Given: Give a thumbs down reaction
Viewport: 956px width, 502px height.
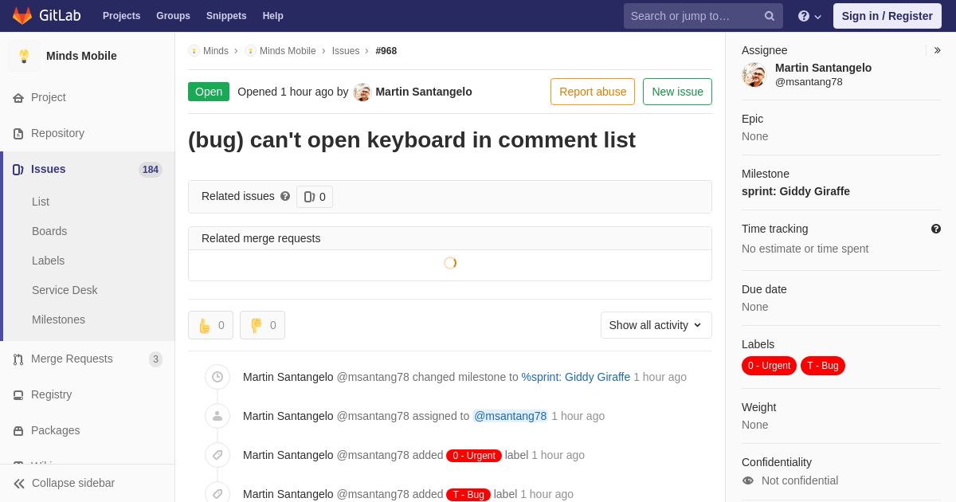Looking at the screenshot, I should tap(262, 325).
